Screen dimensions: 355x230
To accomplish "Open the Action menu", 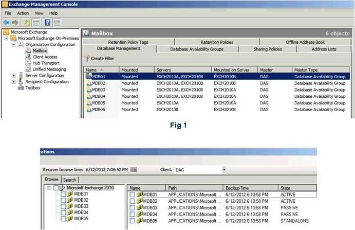I will click(23, 13).
